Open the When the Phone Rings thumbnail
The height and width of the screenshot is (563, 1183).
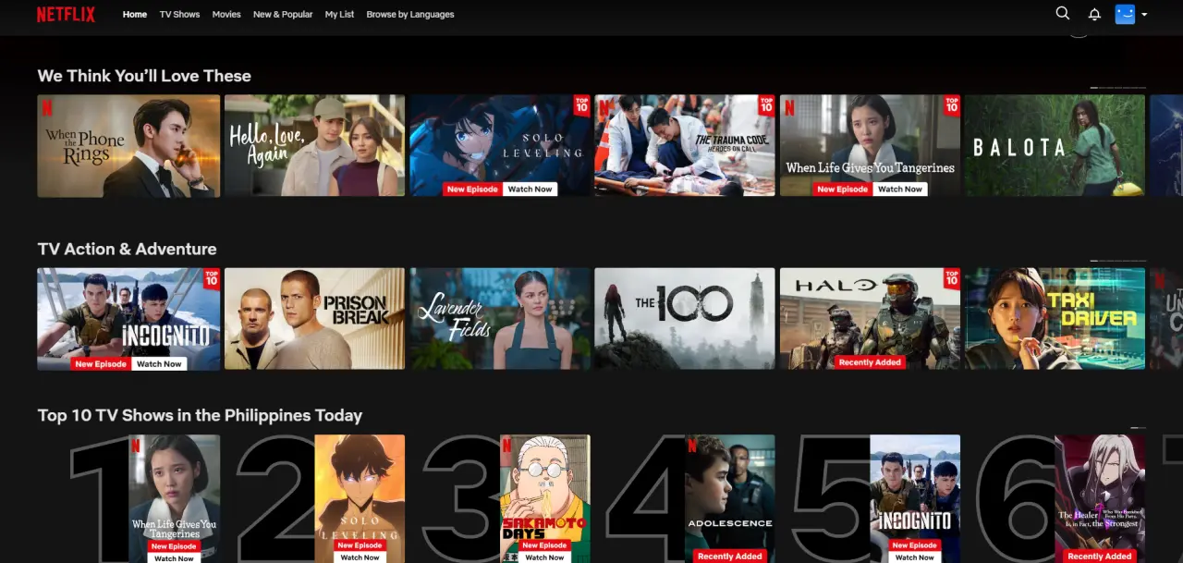click(128, 145)
